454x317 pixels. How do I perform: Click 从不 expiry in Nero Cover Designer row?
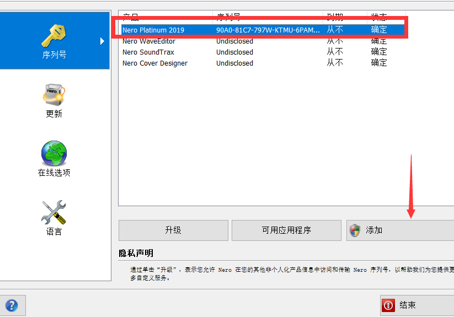(335, 63)
